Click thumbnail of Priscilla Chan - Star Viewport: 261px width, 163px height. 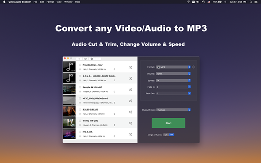[x=69, y=67]
